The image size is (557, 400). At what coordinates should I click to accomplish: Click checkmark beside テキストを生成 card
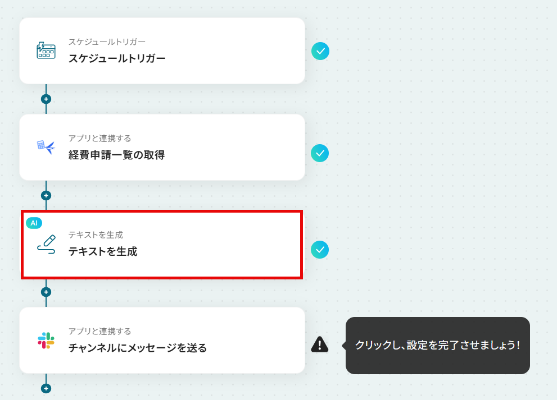coord(320,250)
